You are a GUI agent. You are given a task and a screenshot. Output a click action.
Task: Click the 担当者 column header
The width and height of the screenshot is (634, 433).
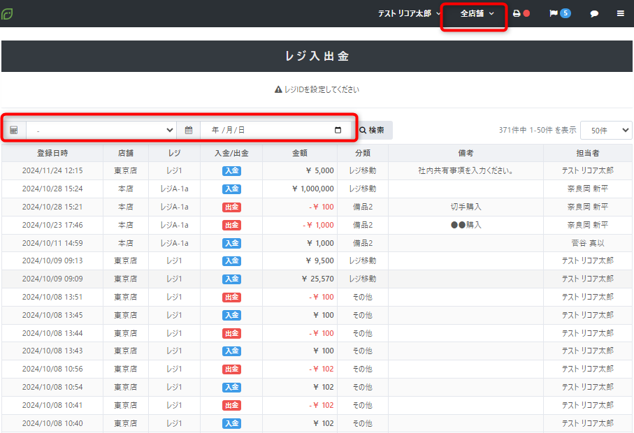(587, 153)
